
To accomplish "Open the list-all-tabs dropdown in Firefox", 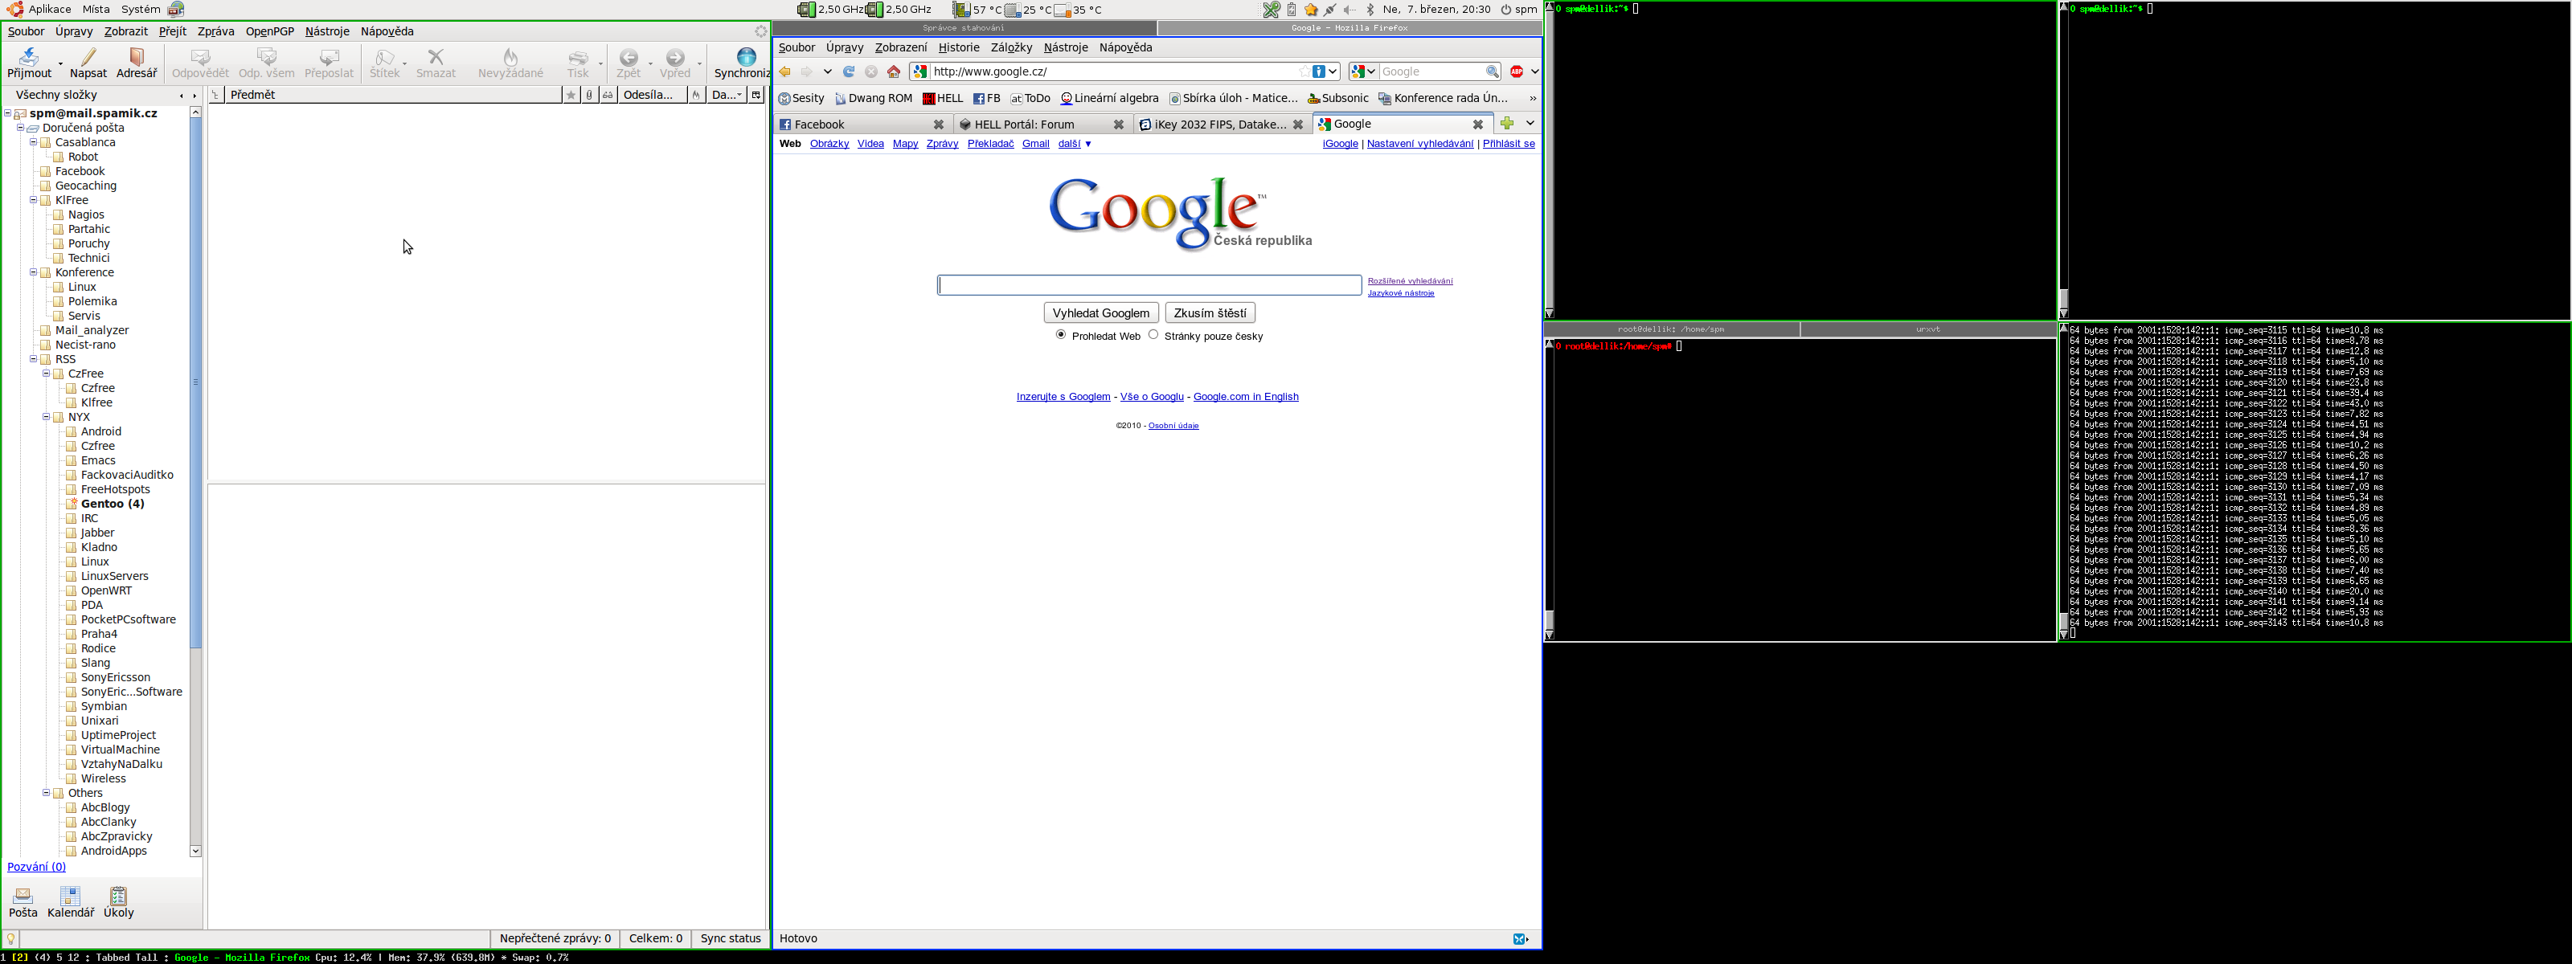I will (1530, 124).
